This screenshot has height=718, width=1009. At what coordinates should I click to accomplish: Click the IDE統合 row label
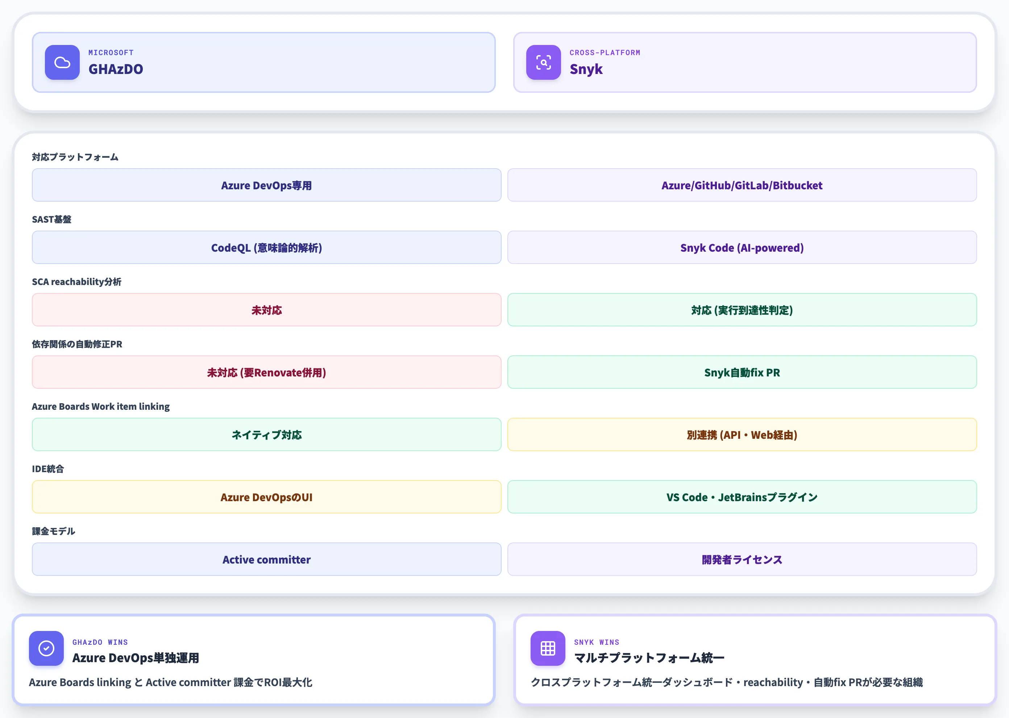tap(48, 469)
